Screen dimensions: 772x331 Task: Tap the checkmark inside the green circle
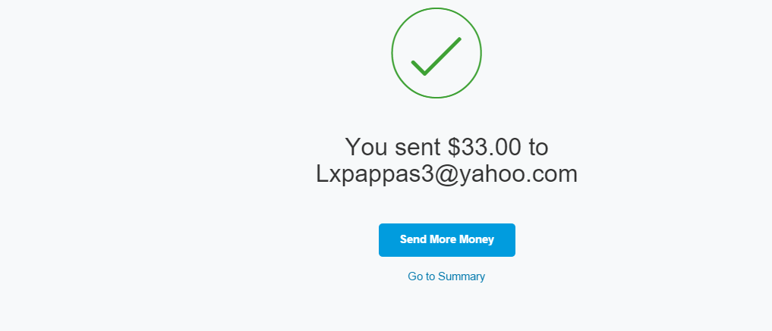tap(436, 57)
